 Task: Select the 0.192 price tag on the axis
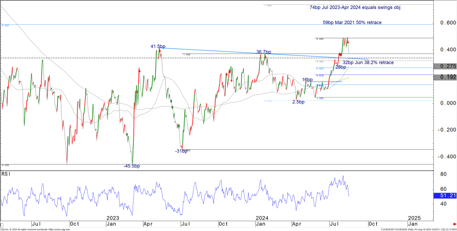(445, 77)
